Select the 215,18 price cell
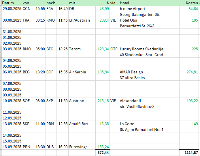 tap(103, 104)
